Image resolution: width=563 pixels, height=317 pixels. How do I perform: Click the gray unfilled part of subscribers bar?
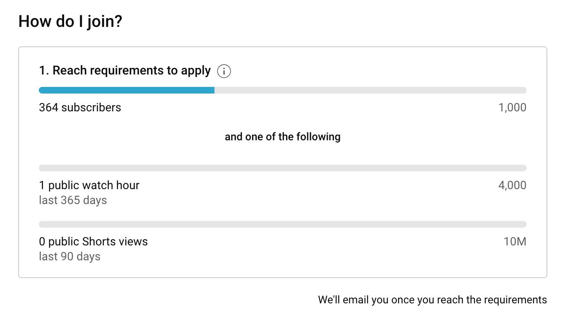coord(370,90)
